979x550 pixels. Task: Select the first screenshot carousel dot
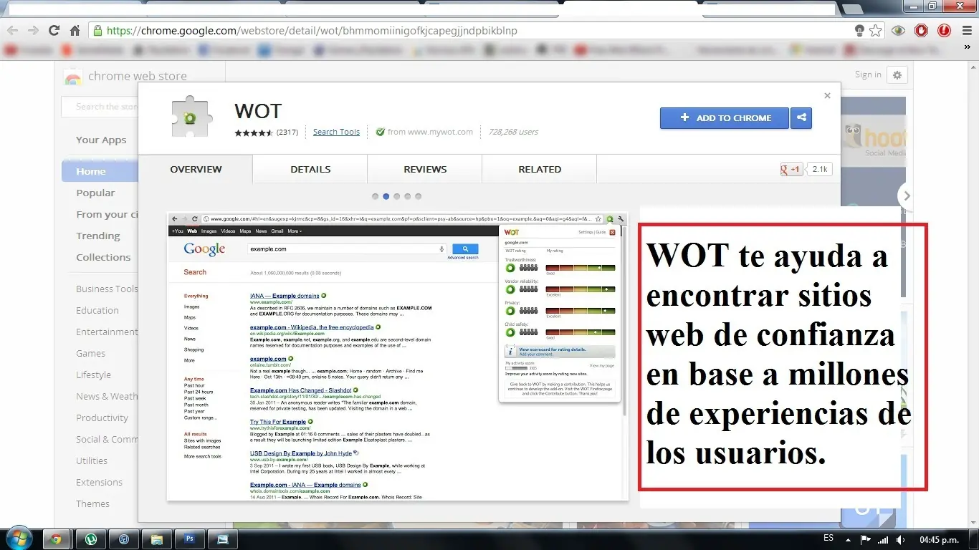375,196
